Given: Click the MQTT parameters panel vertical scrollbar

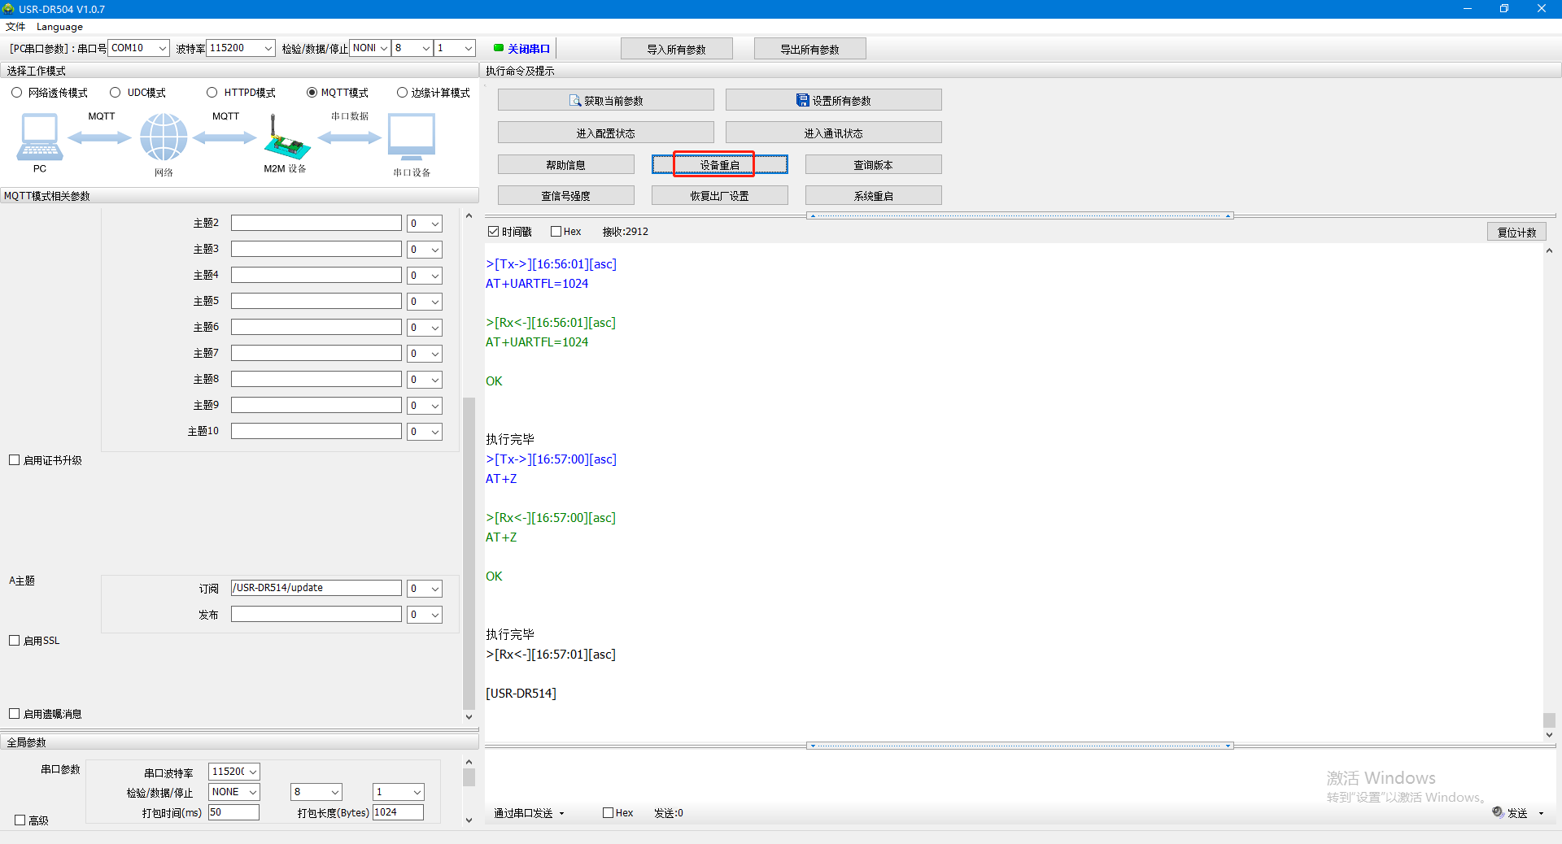Looking at the screenshot, I should pos(469,553).
